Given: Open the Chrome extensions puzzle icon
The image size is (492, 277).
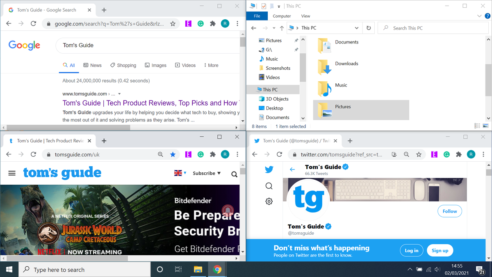Looking at the screenshot, I should (x=213, y=23).
